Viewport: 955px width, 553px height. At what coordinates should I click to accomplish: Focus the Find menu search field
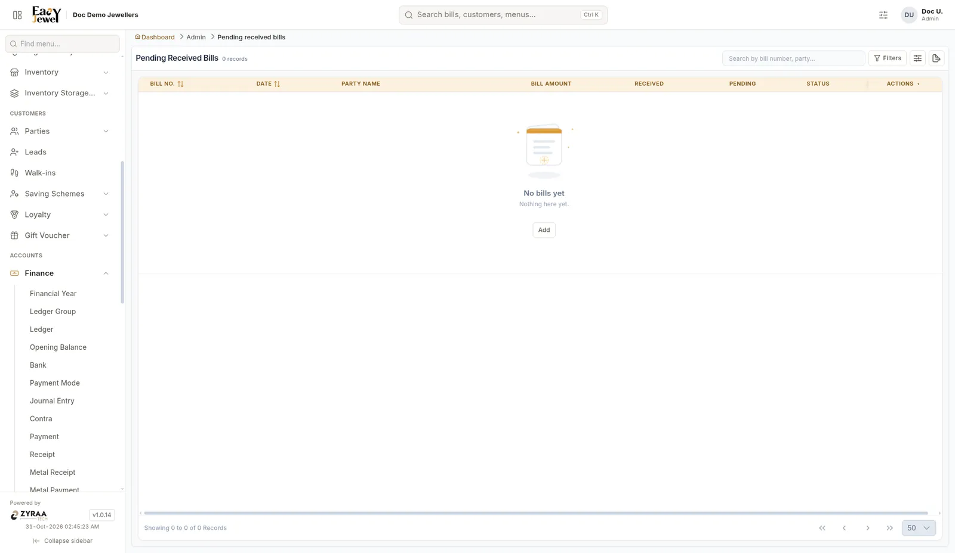(62, 44)
